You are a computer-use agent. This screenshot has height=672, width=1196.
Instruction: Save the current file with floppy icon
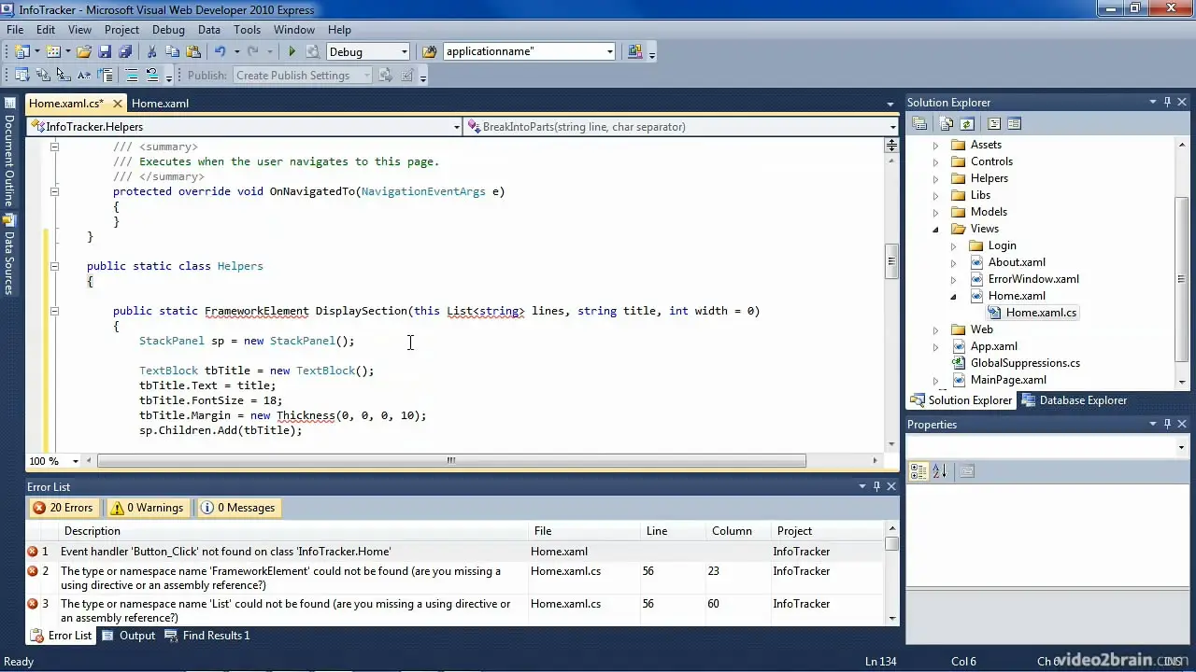105,51
